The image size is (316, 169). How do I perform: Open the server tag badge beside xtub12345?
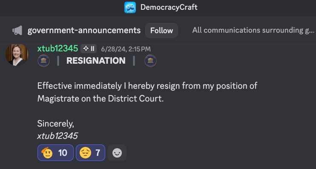pyautogui.click(x=89, y=49)
